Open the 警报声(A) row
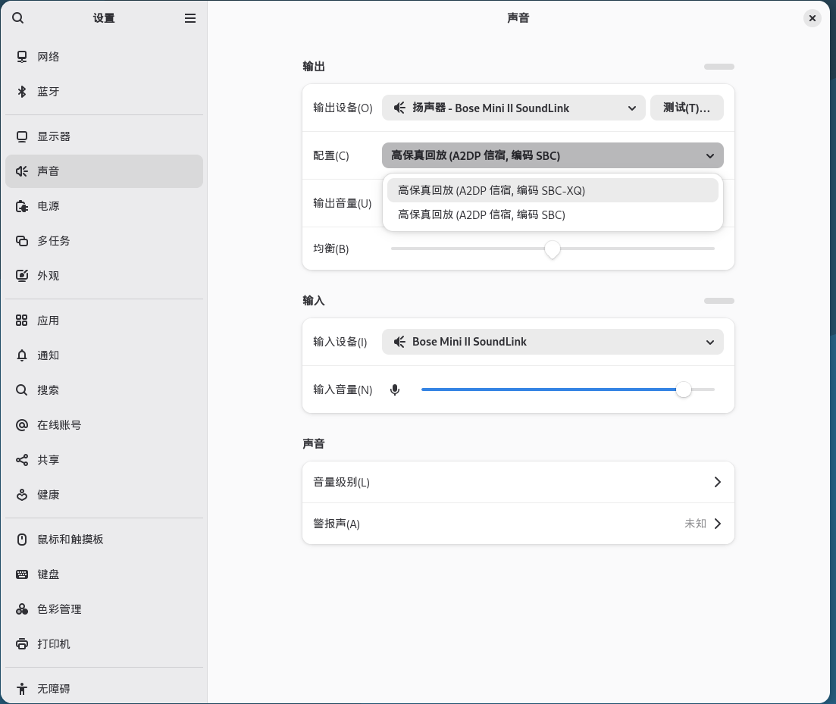This screenshot has height=704, width=836. click(x=518, y=524)
